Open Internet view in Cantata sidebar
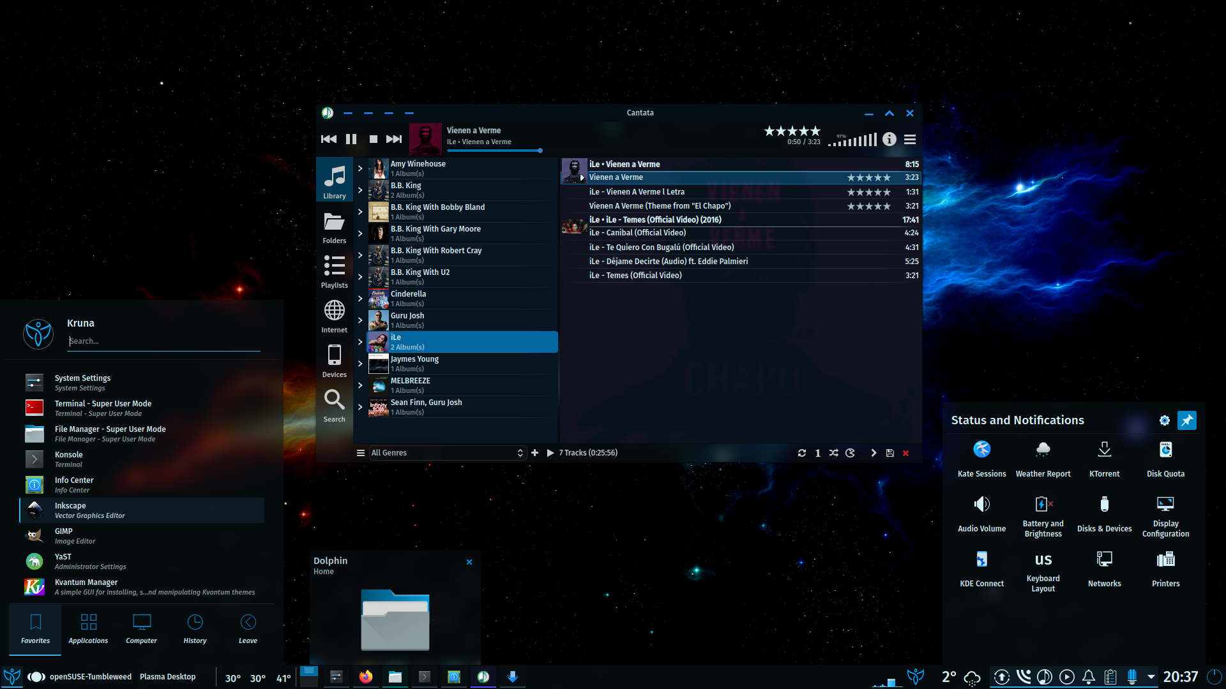 point(335,316)
